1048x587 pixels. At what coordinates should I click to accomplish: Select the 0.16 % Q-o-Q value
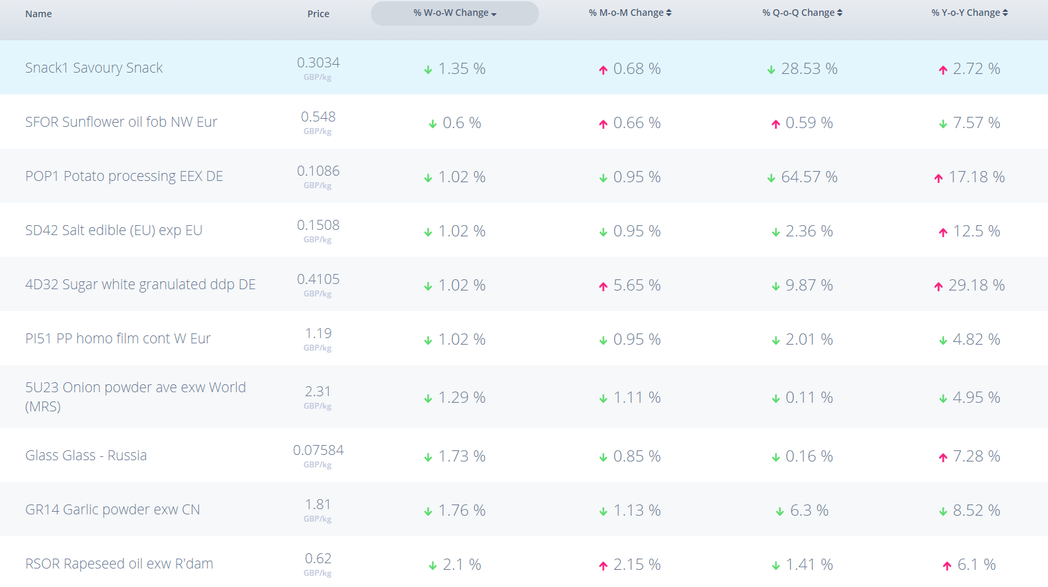(x=809, y=456)
